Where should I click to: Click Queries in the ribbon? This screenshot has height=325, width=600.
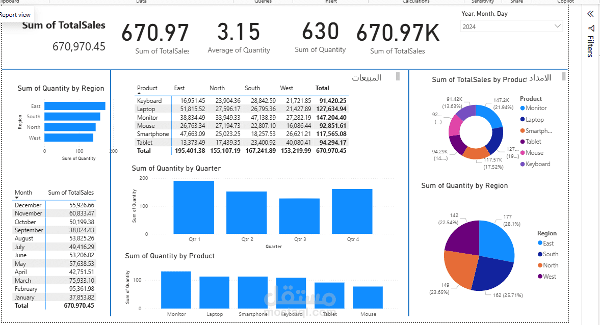263,2
